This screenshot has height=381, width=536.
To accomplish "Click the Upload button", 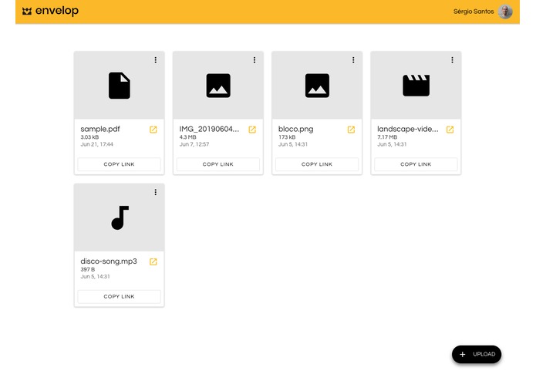I will pos(477,354).
